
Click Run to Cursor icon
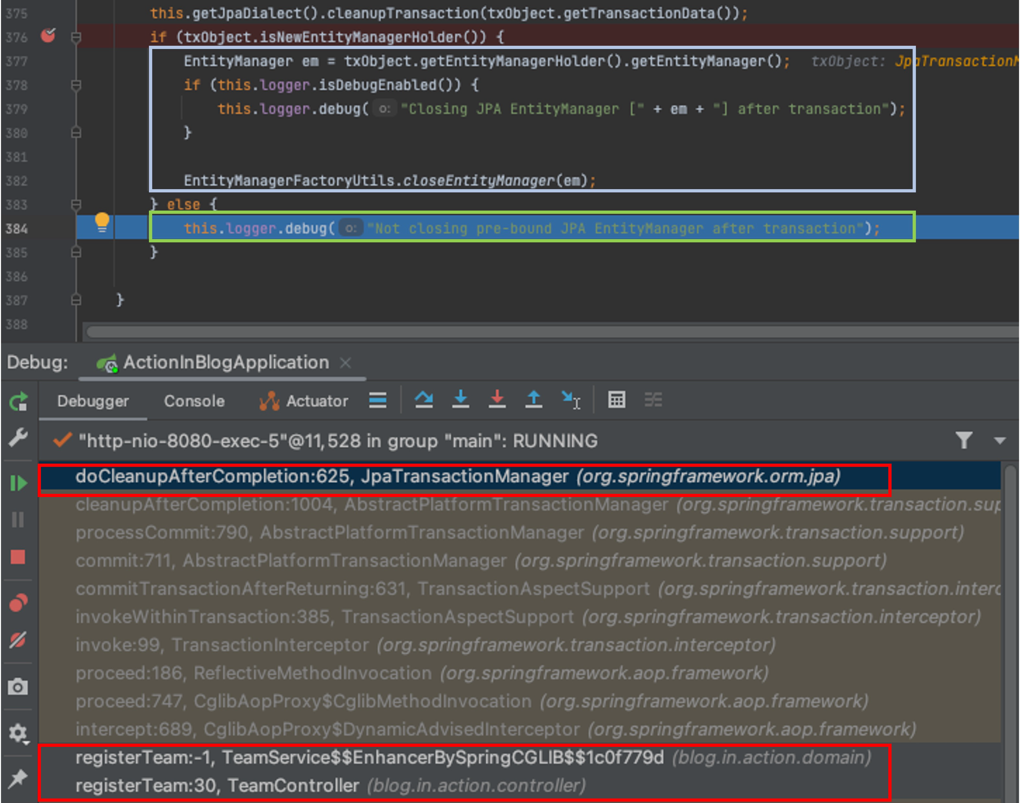click(x=571, y=400)
